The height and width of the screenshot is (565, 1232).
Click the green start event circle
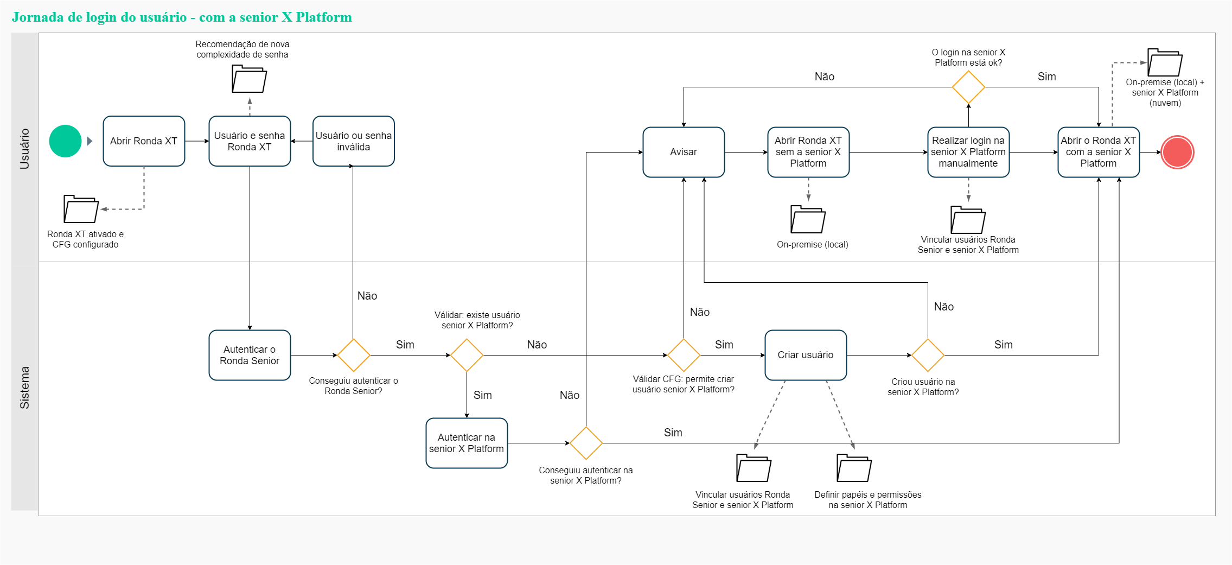65,141
